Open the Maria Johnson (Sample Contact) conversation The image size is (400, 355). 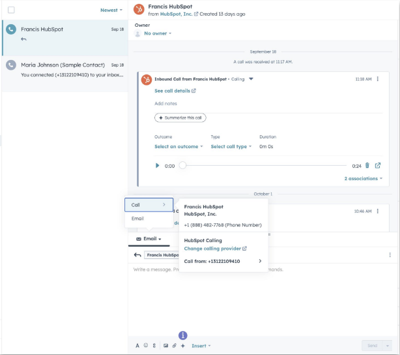[65, 74]
